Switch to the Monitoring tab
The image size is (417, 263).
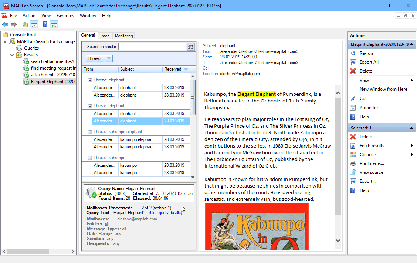click(124, 36)
